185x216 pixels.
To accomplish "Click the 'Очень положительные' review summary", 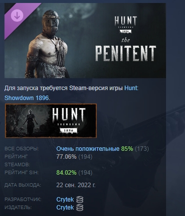I will tap(88, 149).
